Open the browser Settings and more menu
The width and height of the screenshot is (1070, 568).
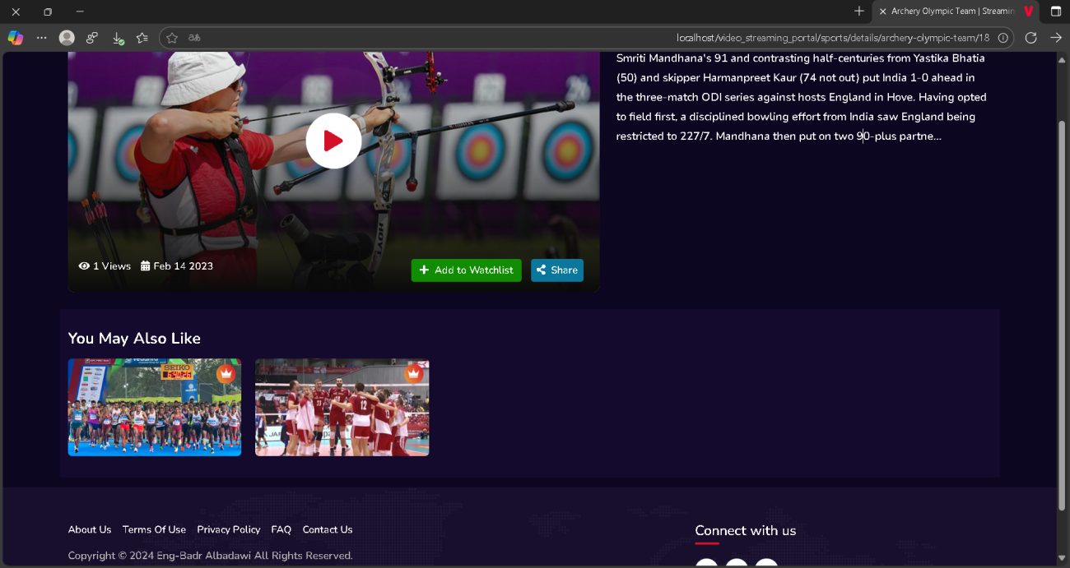tap(41, 38)
